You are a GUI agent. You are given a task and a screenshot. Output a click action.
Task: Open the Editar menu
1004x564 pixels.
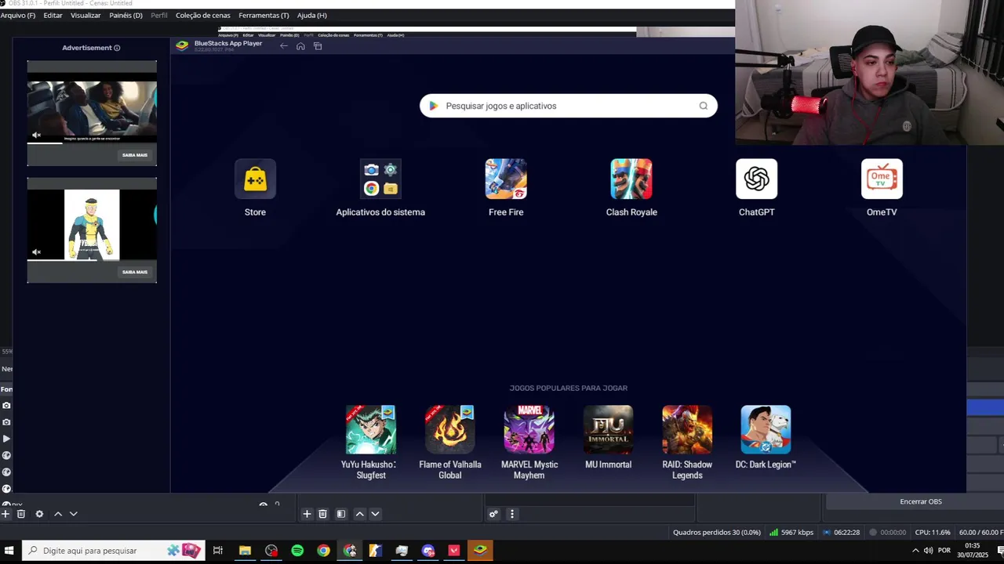pyautogui.click(x=53, y=16)
